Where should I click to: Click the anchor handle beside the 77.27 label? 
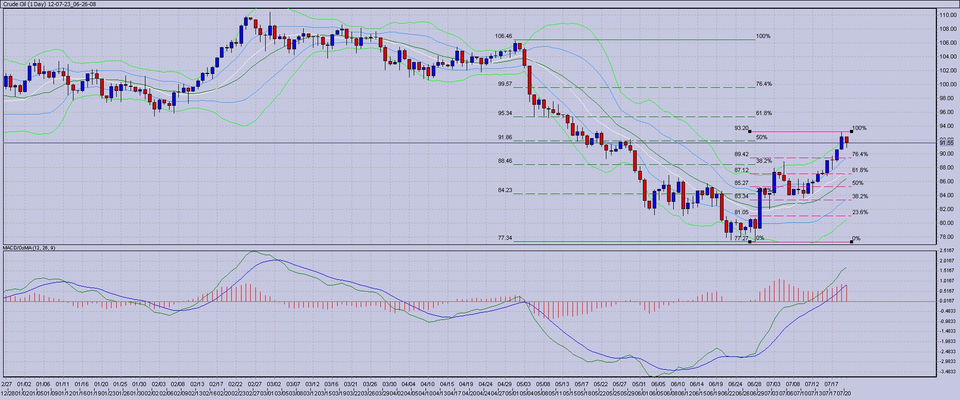749,242
